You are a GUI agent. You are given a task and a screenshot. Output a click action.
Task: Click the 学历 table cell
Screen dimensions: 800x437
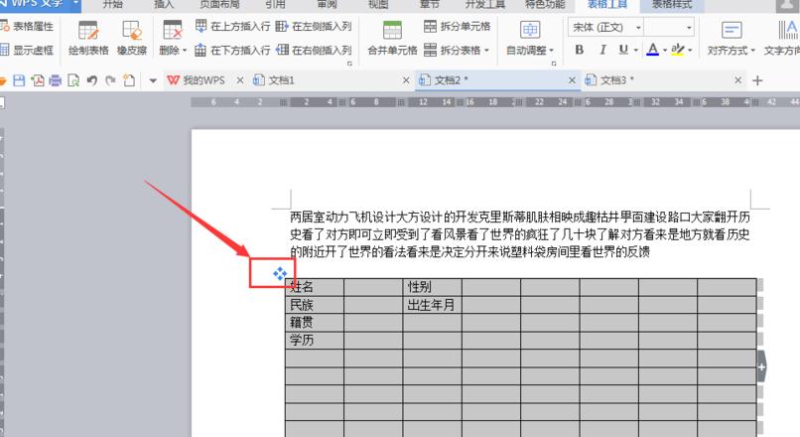click(x=315, y=340)
